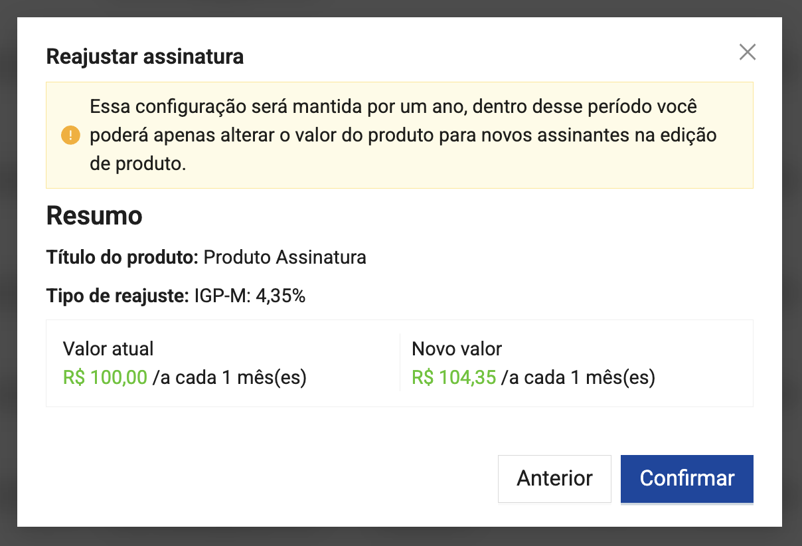Click the green R$ 104,35 new price
Viewport: 802px width, 546px height.
(454, 378)
